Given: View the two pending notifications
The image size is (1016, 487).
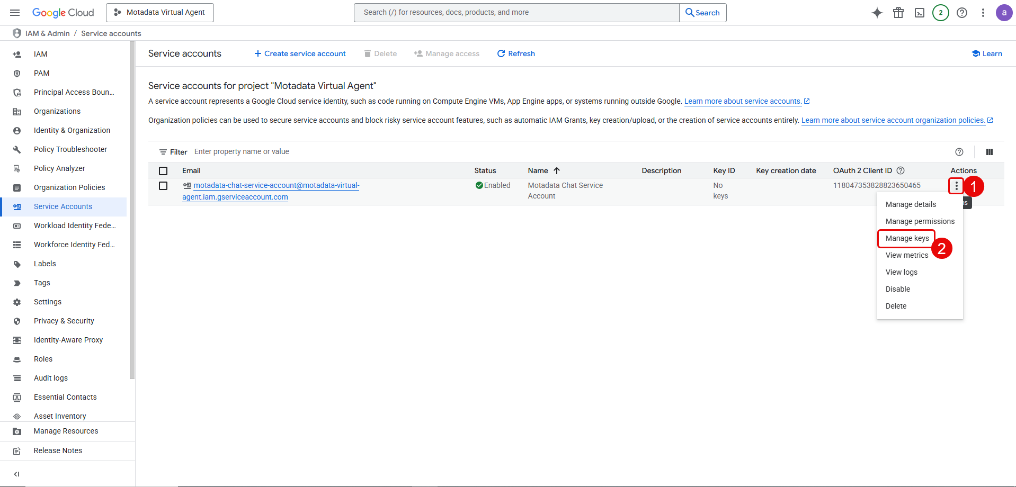Looking at the screenshot, I should (x=940, y=12).
